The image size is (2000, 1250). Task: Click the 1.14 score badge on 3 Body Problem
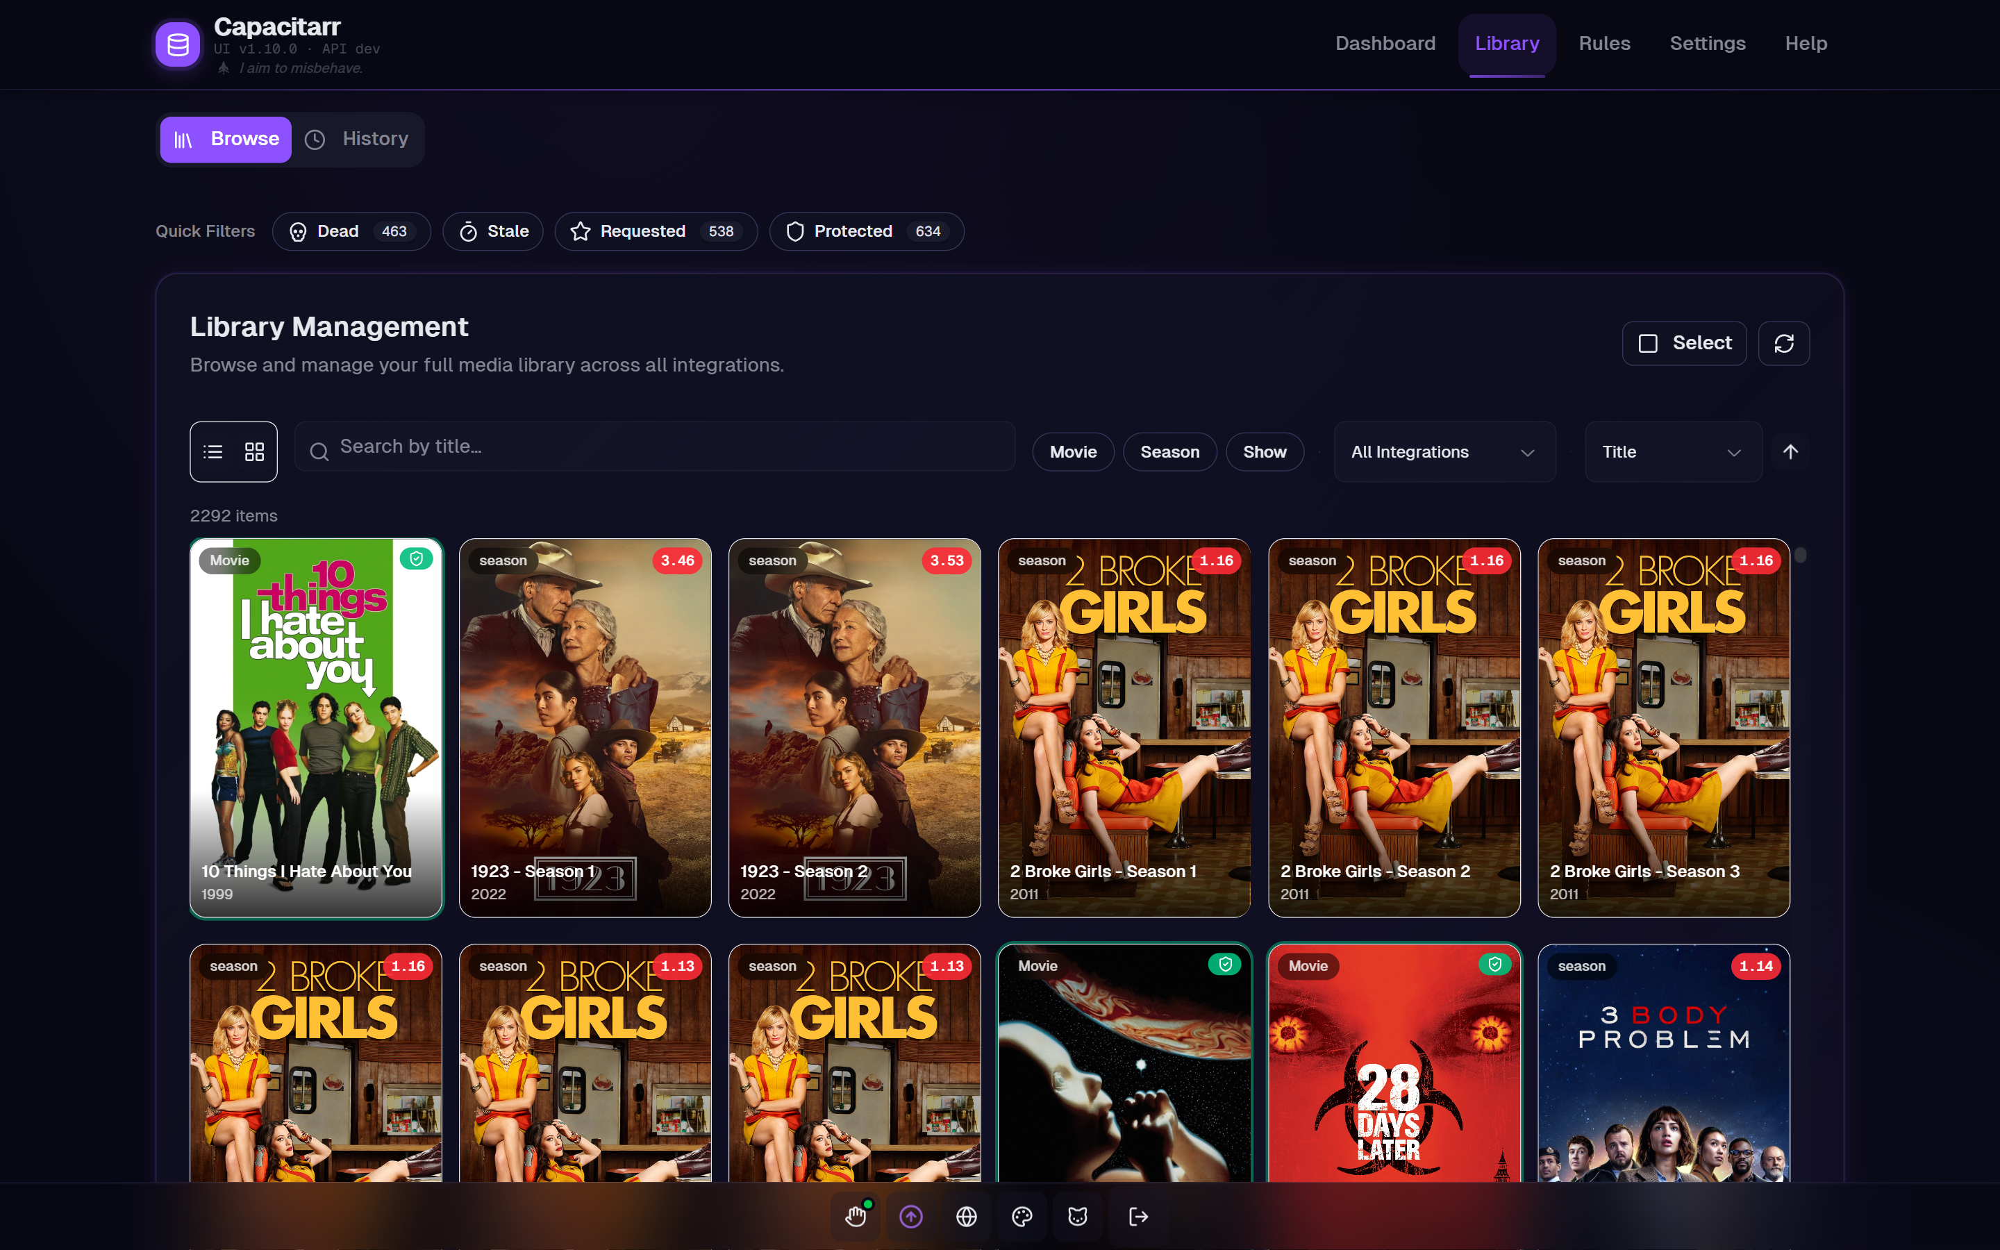[x=1756, y=965]
